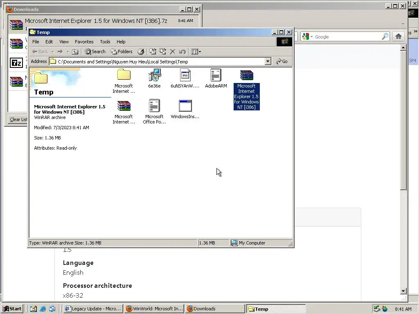
Task: Expand the Forward button history arrow
Action: tap(68, 52)
